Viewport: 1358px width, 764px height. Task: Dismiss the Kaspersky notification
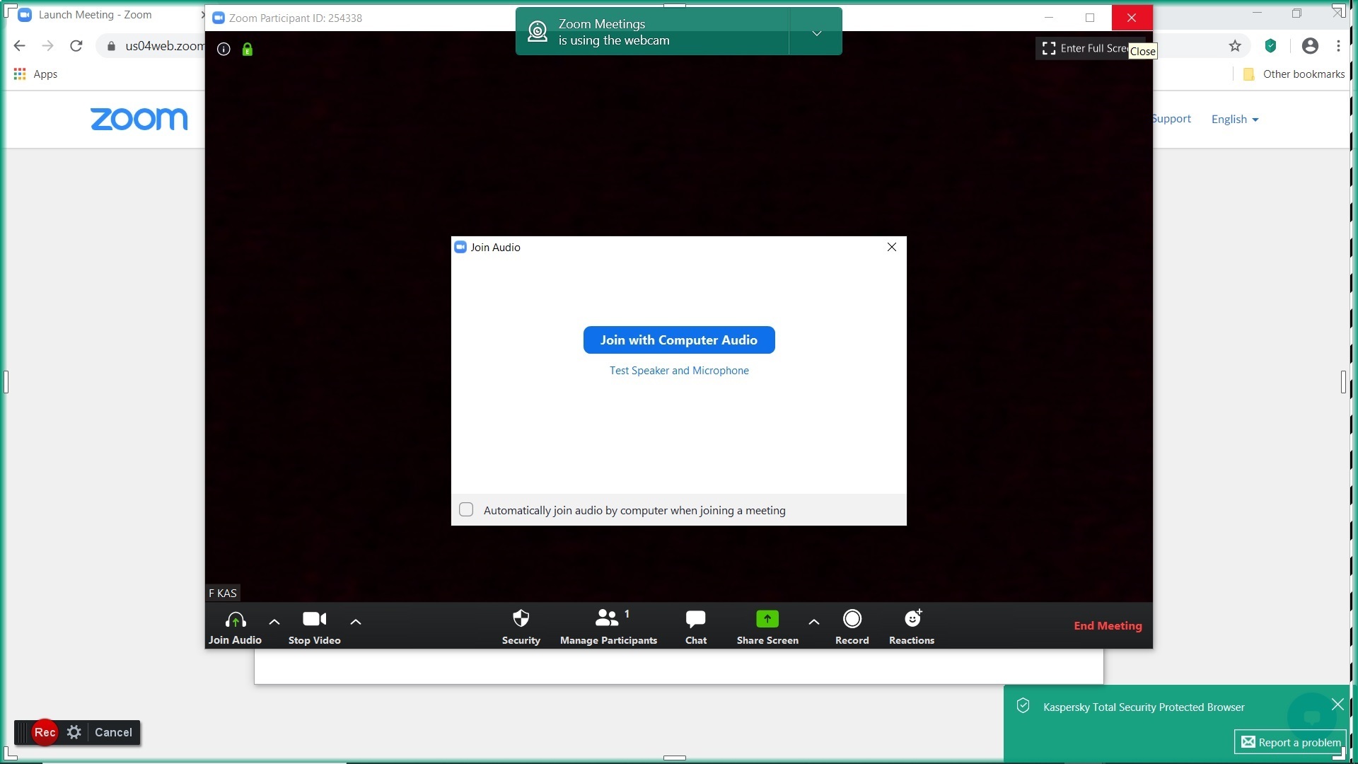coord(1337,705)
